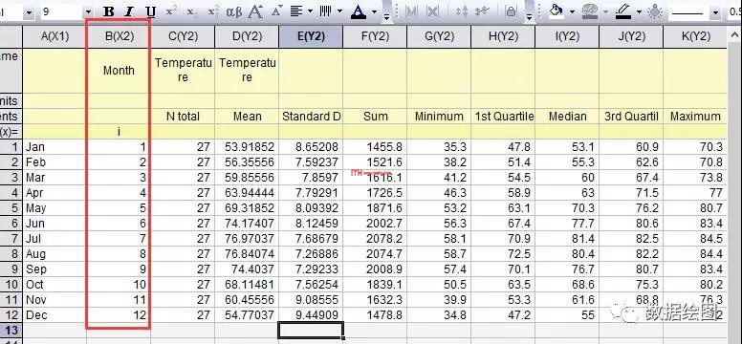The width and height of the screenshot is (742, 344).
Task: Click the text alignment icon
Action: (296, 11)
